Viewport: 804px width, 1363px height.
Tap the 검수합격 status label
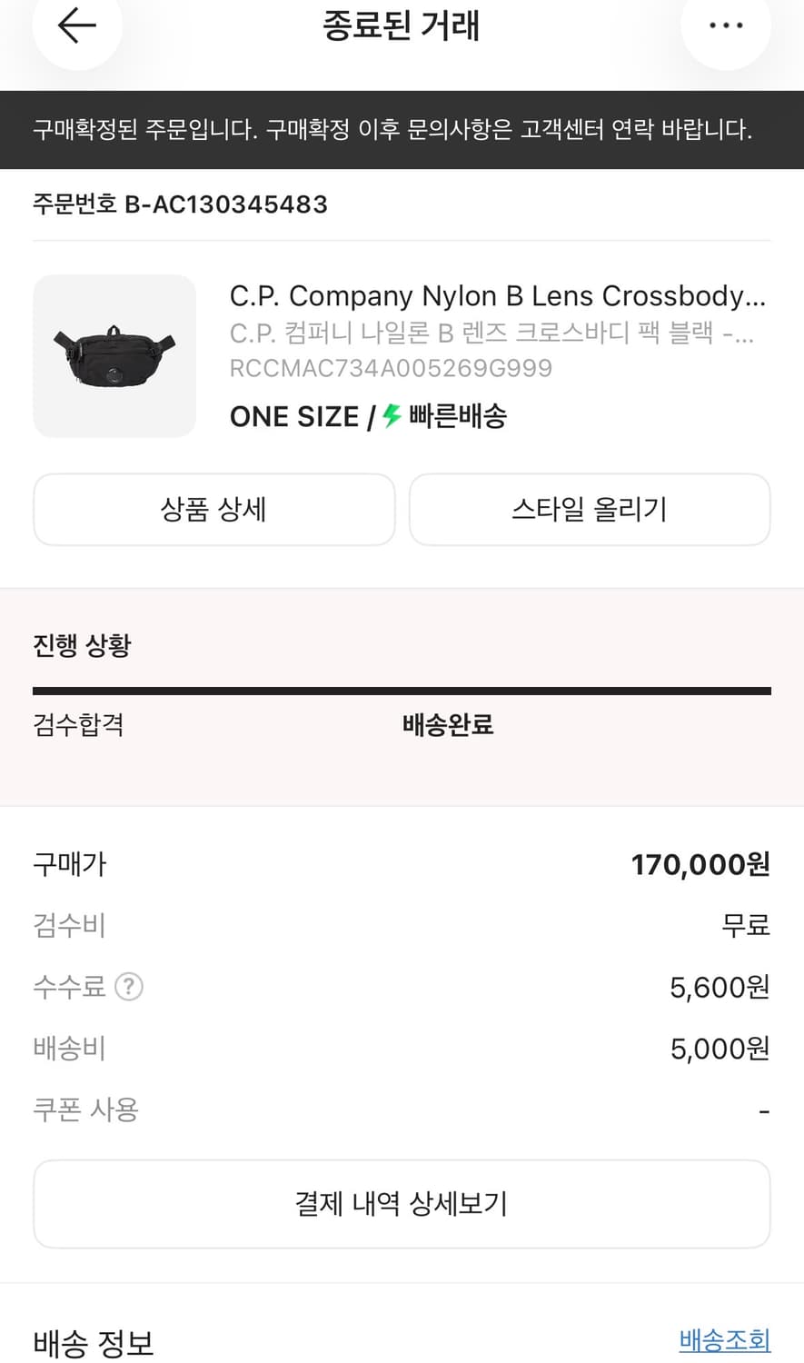[x=78, y=725]
